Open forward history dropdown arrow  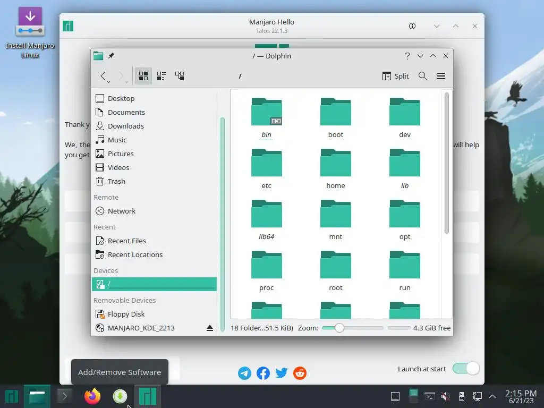(x=126, y=82)
